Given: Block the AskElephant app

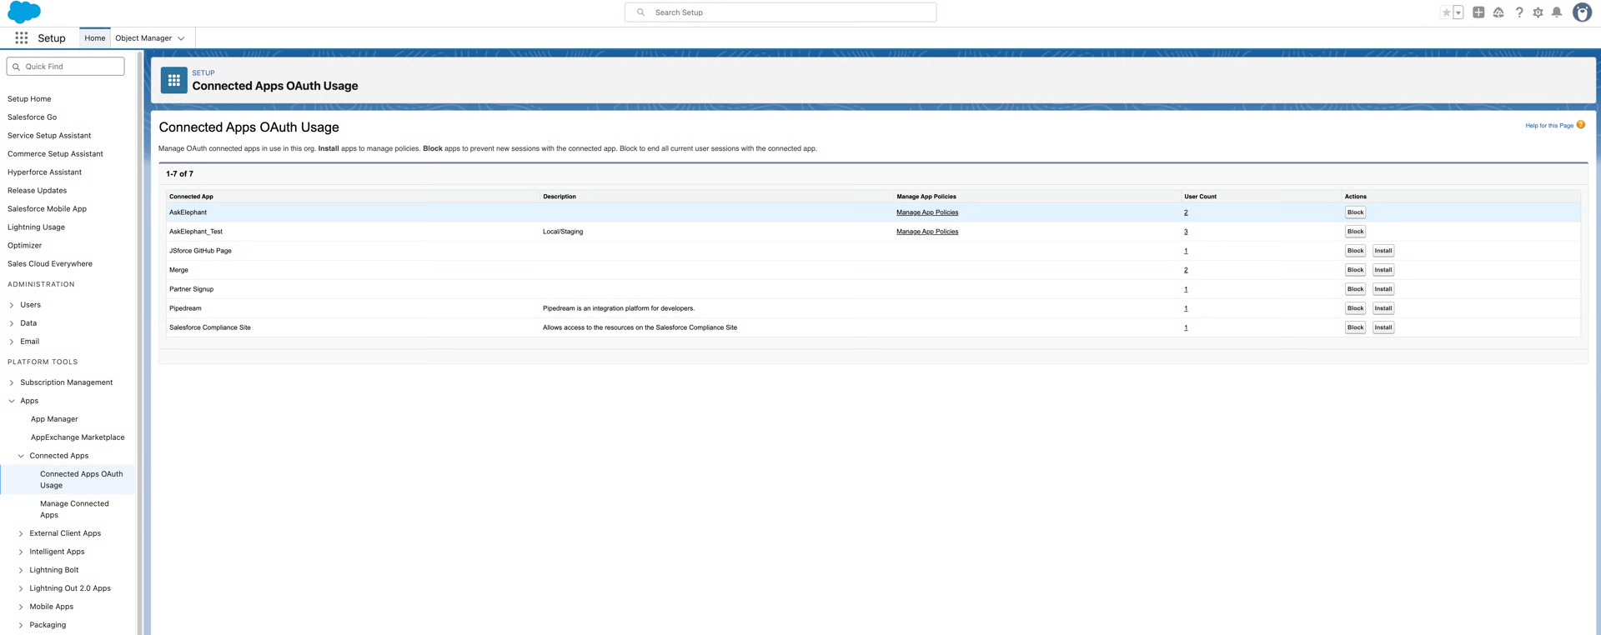Looking at the screenshot, I should point(1355,212).
